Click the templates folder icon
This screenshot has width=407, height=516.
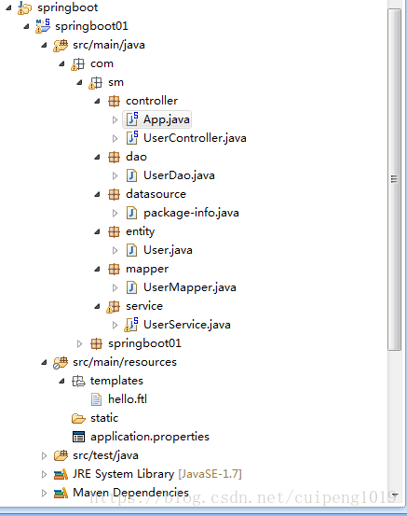[78, 381]
